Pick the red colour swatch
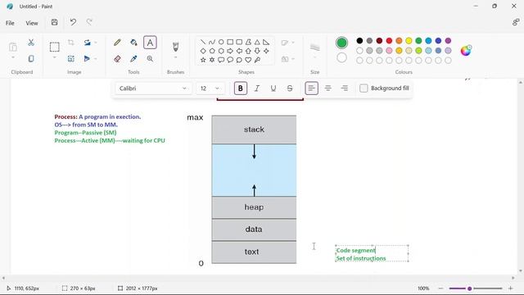This screenshot has height=295, width=524. [389, 41]
